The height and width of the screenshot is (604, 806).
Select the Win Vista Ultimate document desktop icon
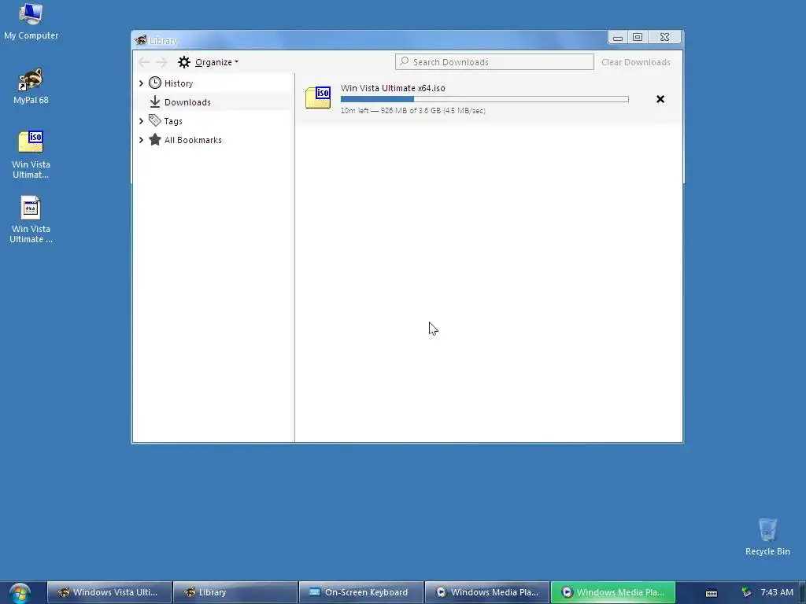[x=31, y=219]
